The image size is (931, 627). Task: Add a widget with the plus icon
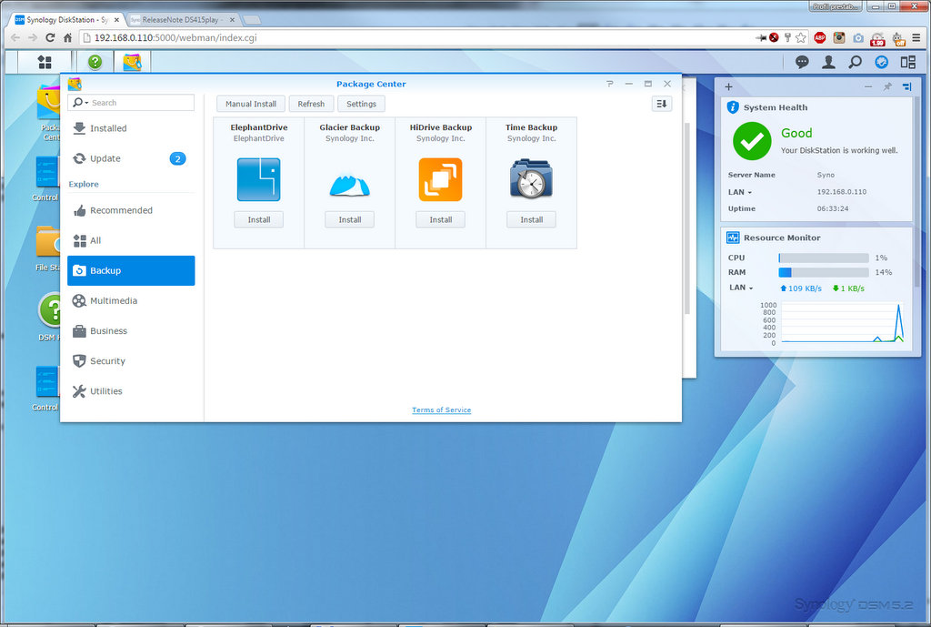coord(728,86)
